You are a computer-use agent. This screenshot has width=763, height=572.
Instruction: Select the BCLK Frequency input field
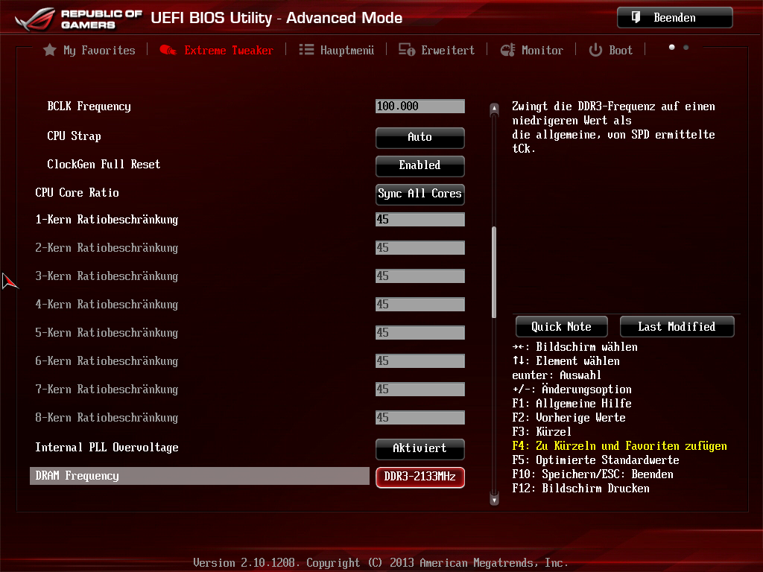coord(420,107)
